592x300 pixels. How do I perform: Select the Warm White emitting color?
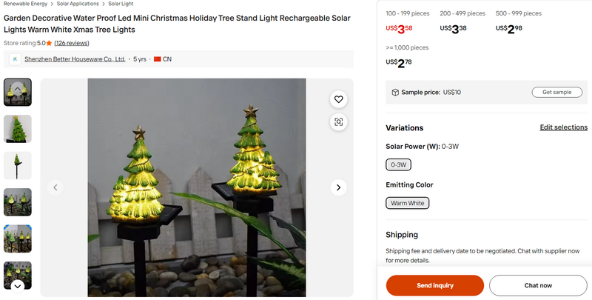tap(408, 202)
